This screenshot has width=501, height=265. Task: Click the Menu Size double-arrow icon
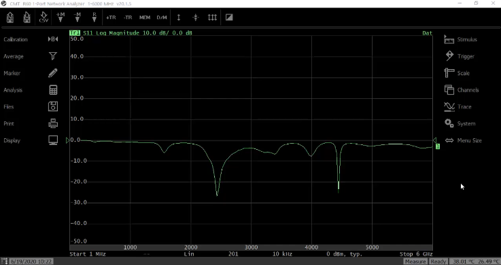coord(449,140)
